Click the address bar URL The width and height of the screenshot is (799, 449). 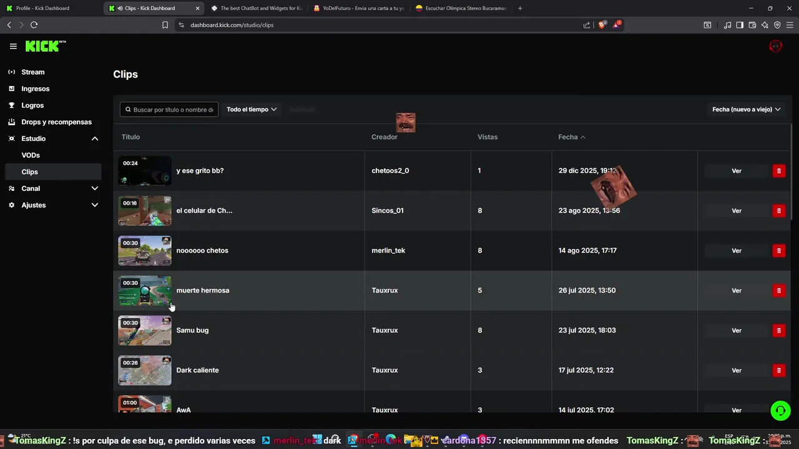click(232, 25)
